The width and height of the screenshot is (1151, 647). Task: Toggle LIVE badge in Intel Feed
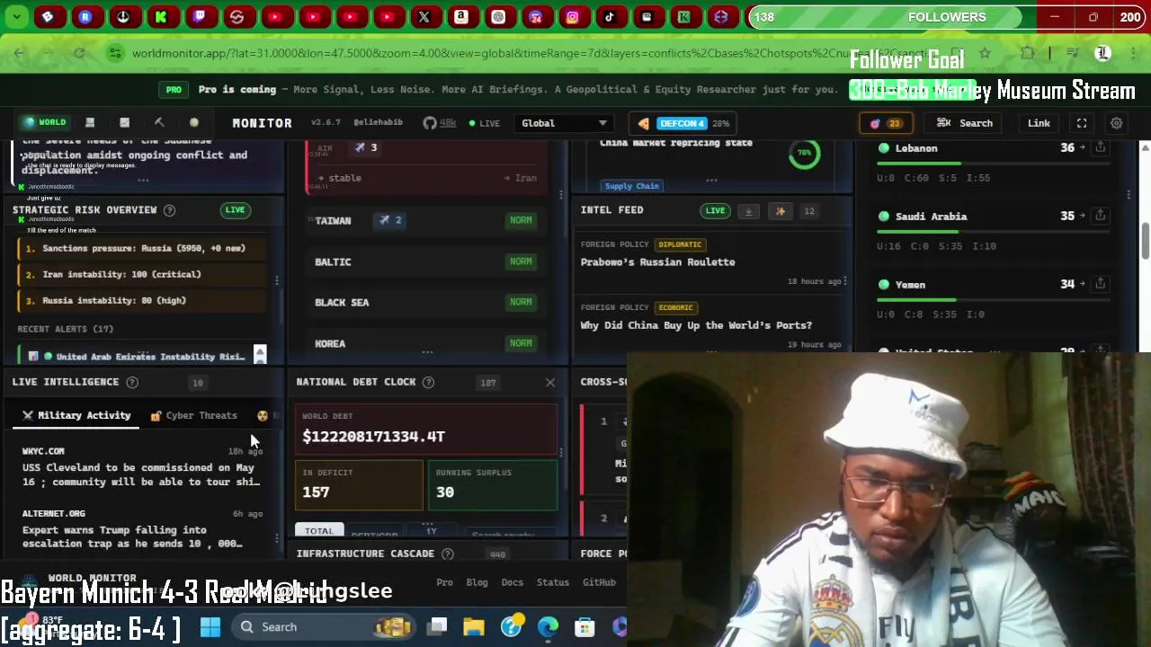point(715,210)
